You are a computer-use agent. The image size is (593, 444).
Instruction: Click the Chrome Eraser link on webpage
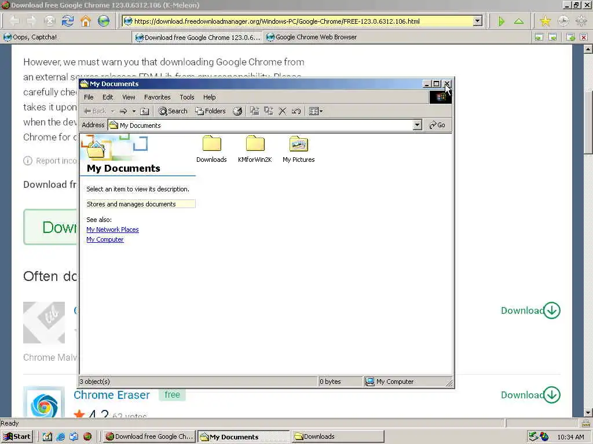(x=112, y=395)
